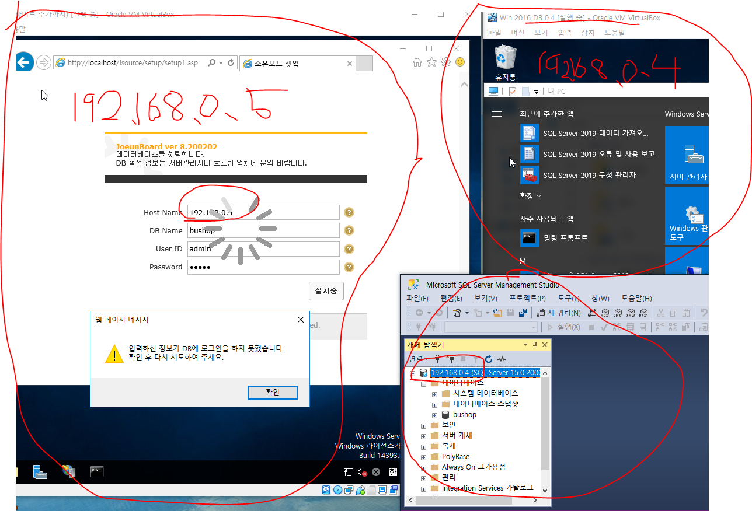Click help icon next to User ID
This screenshot has height=511, width=752.
click(x=349, y=249)
